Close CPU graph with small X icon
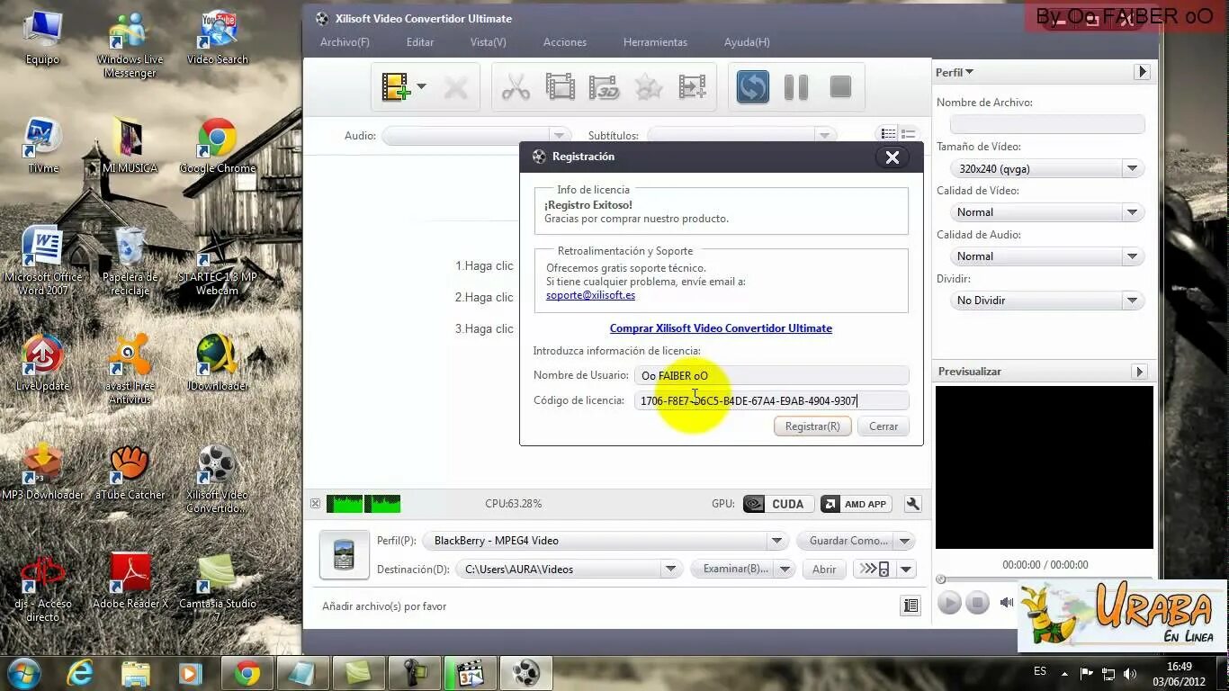 [315, 504]
